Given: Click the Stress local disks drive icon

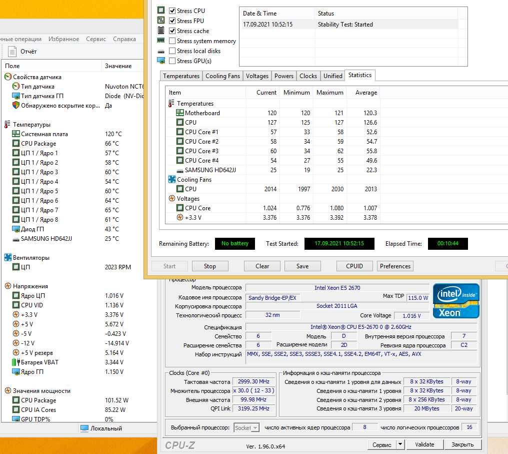Looking at the screenshot, I should click(160, 52).
